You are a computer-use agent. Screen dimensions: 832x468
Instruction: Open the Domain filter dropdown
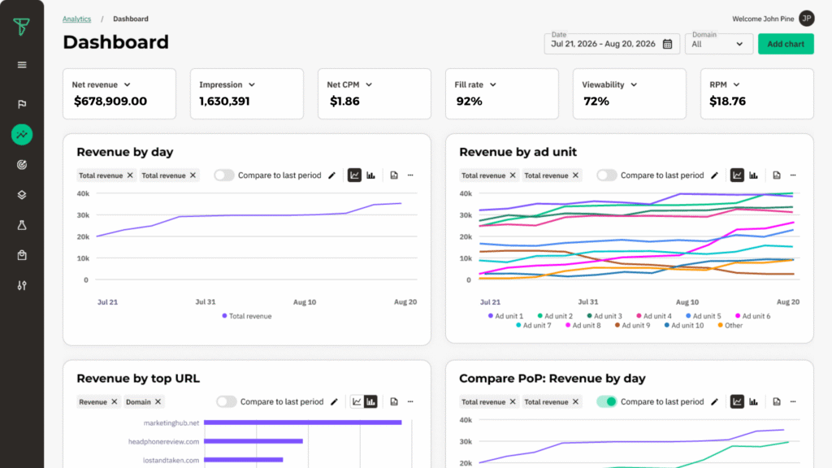(719, 44)
